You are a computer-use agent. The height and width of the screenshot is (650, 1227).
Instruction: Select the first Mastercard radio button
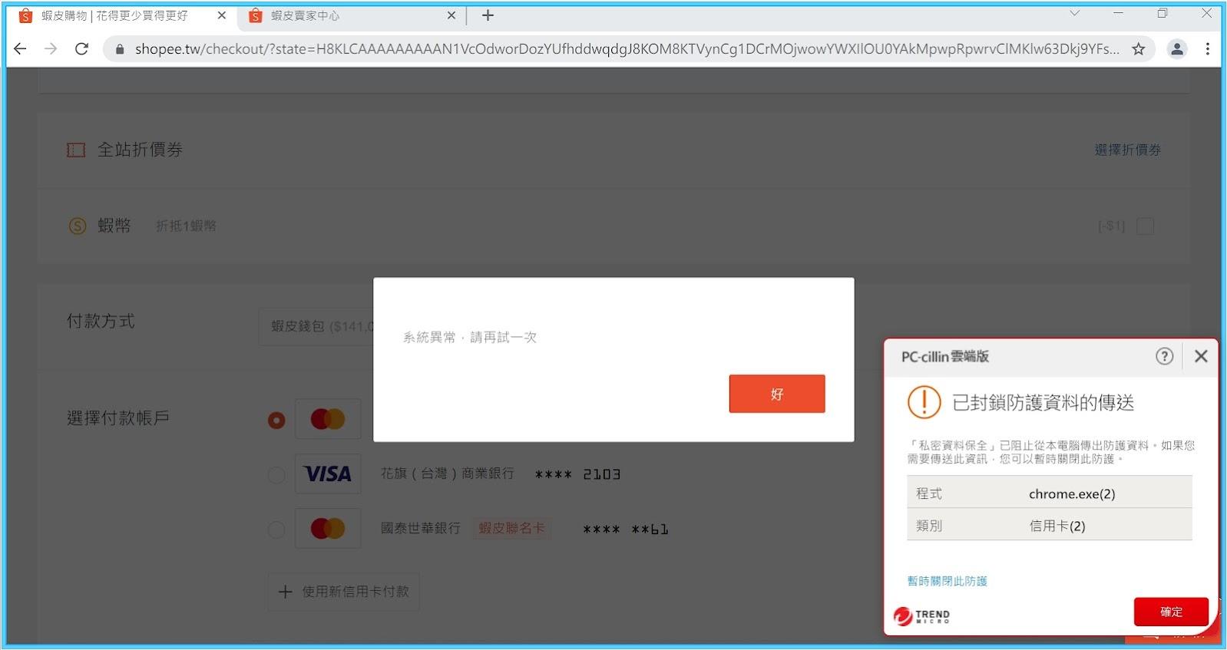(276, 420)
